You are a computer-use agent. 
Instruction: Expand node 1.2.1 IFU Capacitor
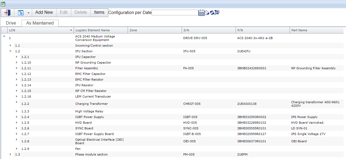[x=16, y=57]
